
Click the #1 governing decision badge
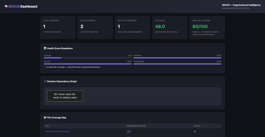click(129, 131)
